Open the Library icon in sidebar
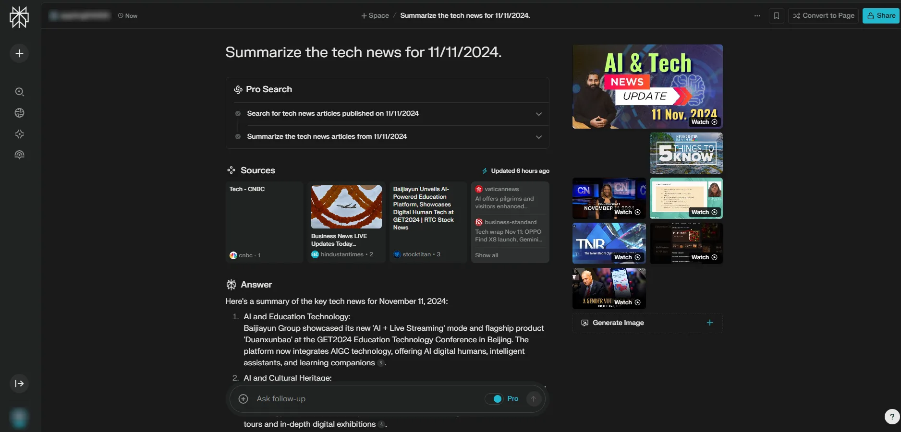This screenshot has height=432, width=901. (x=19, y=155)
